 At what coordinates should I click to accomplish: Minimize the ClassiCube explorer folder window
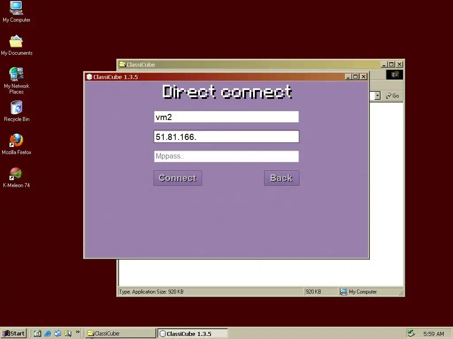point(384,64)
